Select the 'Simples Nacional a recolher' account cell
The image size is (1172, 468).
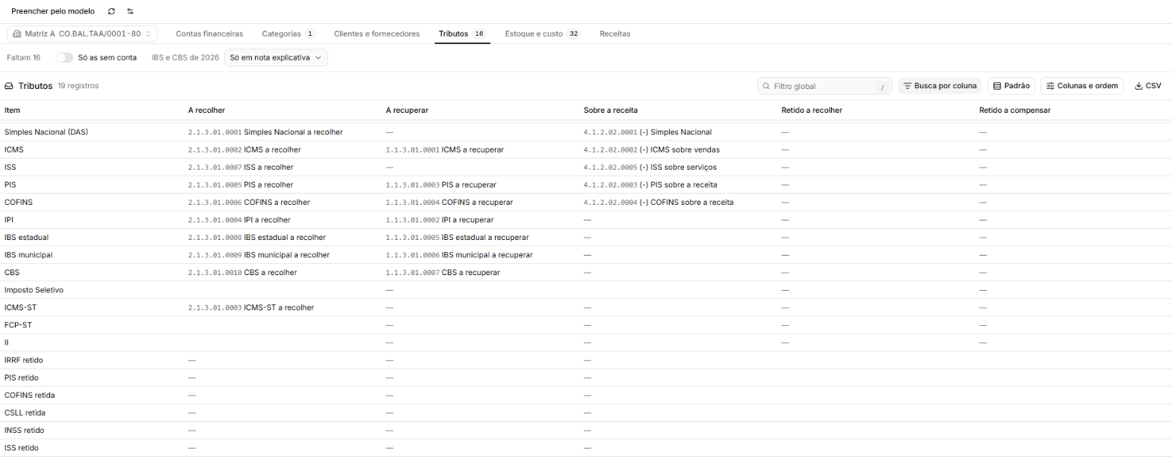pyautogui.click(x=265, y=132)
